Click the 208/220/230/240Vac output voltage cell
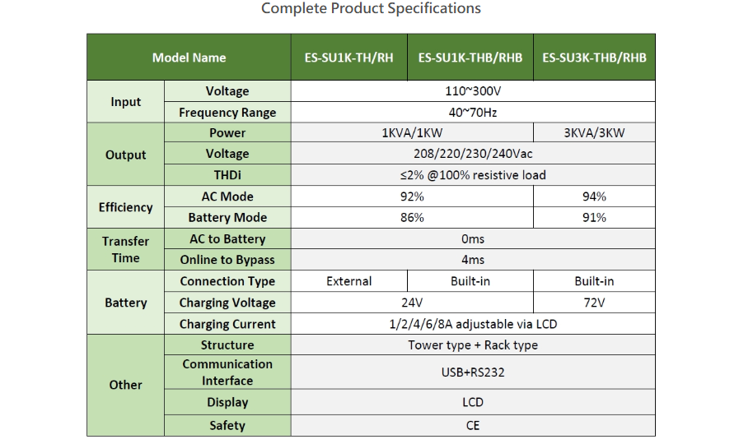The image size is (753, 444). click(x=472, y=154)
